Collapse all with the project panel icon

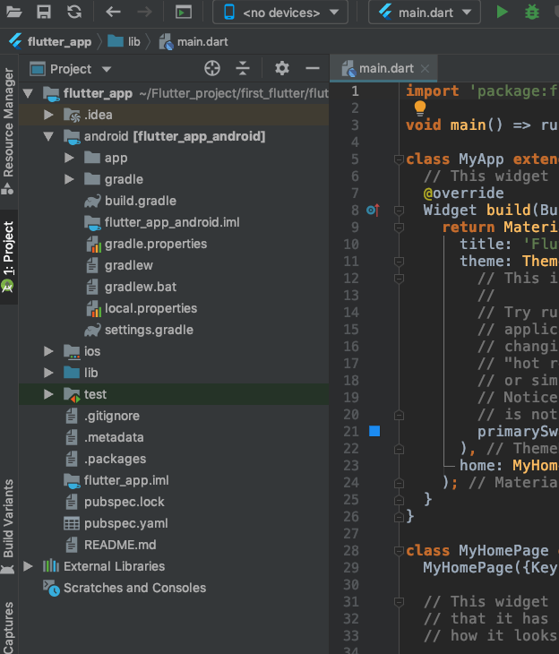(243, 68)
